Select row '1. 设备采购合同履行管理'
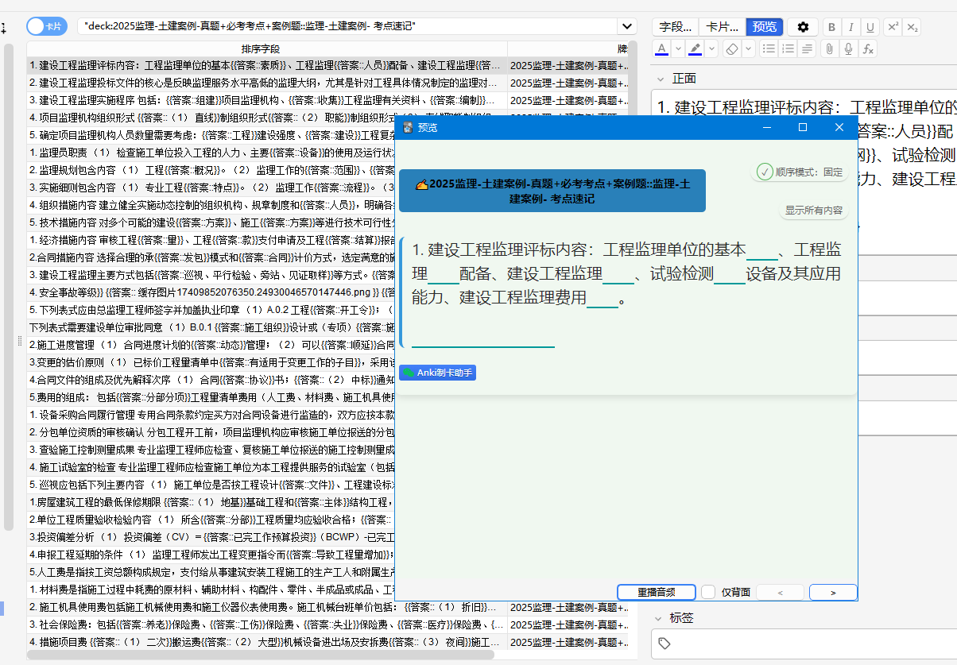The height and width of the screenshot is (665, 957). [x=211, y=414]
